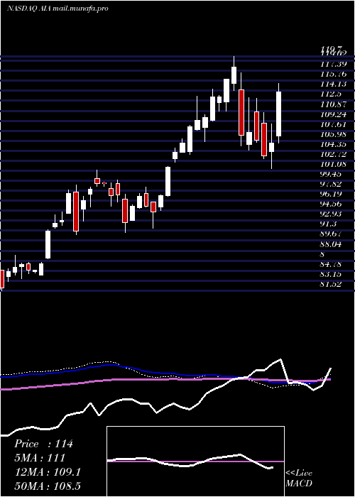This screenshot has height=497, width=355.
Task: Select the 92.93 price axis label
Action: [x=332, y=214]
